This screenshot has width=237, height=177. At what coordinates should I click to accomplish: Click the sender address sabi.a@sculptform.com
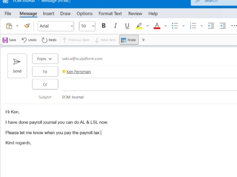82,59
